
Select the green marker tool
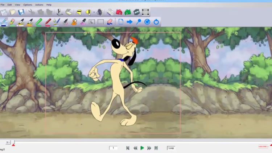39,22
